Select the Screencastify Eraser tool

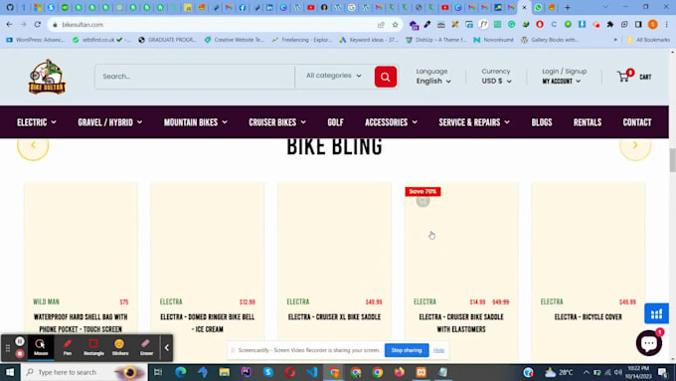click(x=146, y=347)
